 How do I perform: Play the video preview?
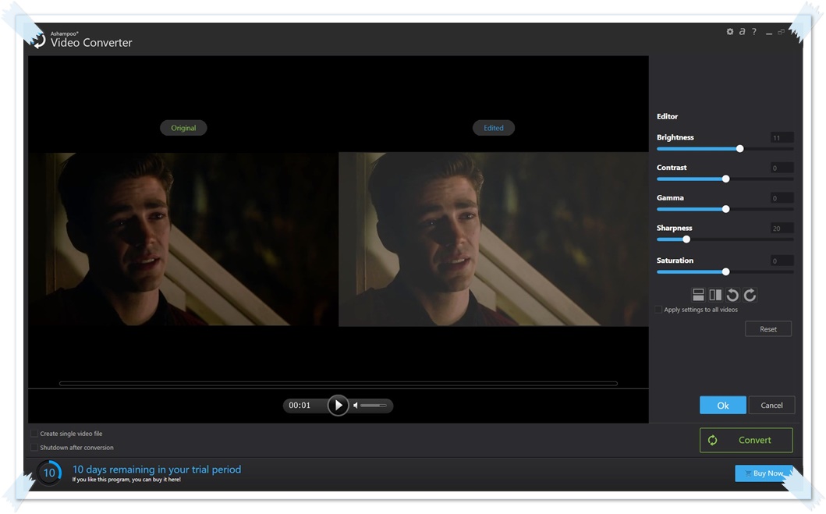339,406
